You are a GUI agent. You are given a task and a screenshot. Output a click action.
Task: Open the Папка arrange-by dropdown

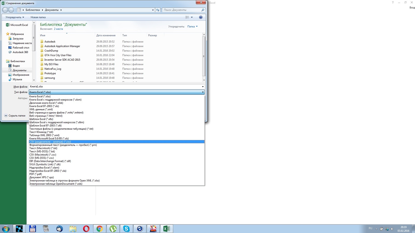click(192, 26)
